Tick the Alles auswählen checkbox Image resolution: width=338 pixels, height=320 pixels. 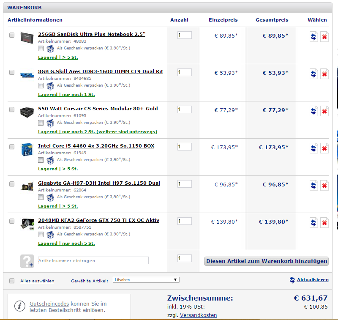(12, 281)
